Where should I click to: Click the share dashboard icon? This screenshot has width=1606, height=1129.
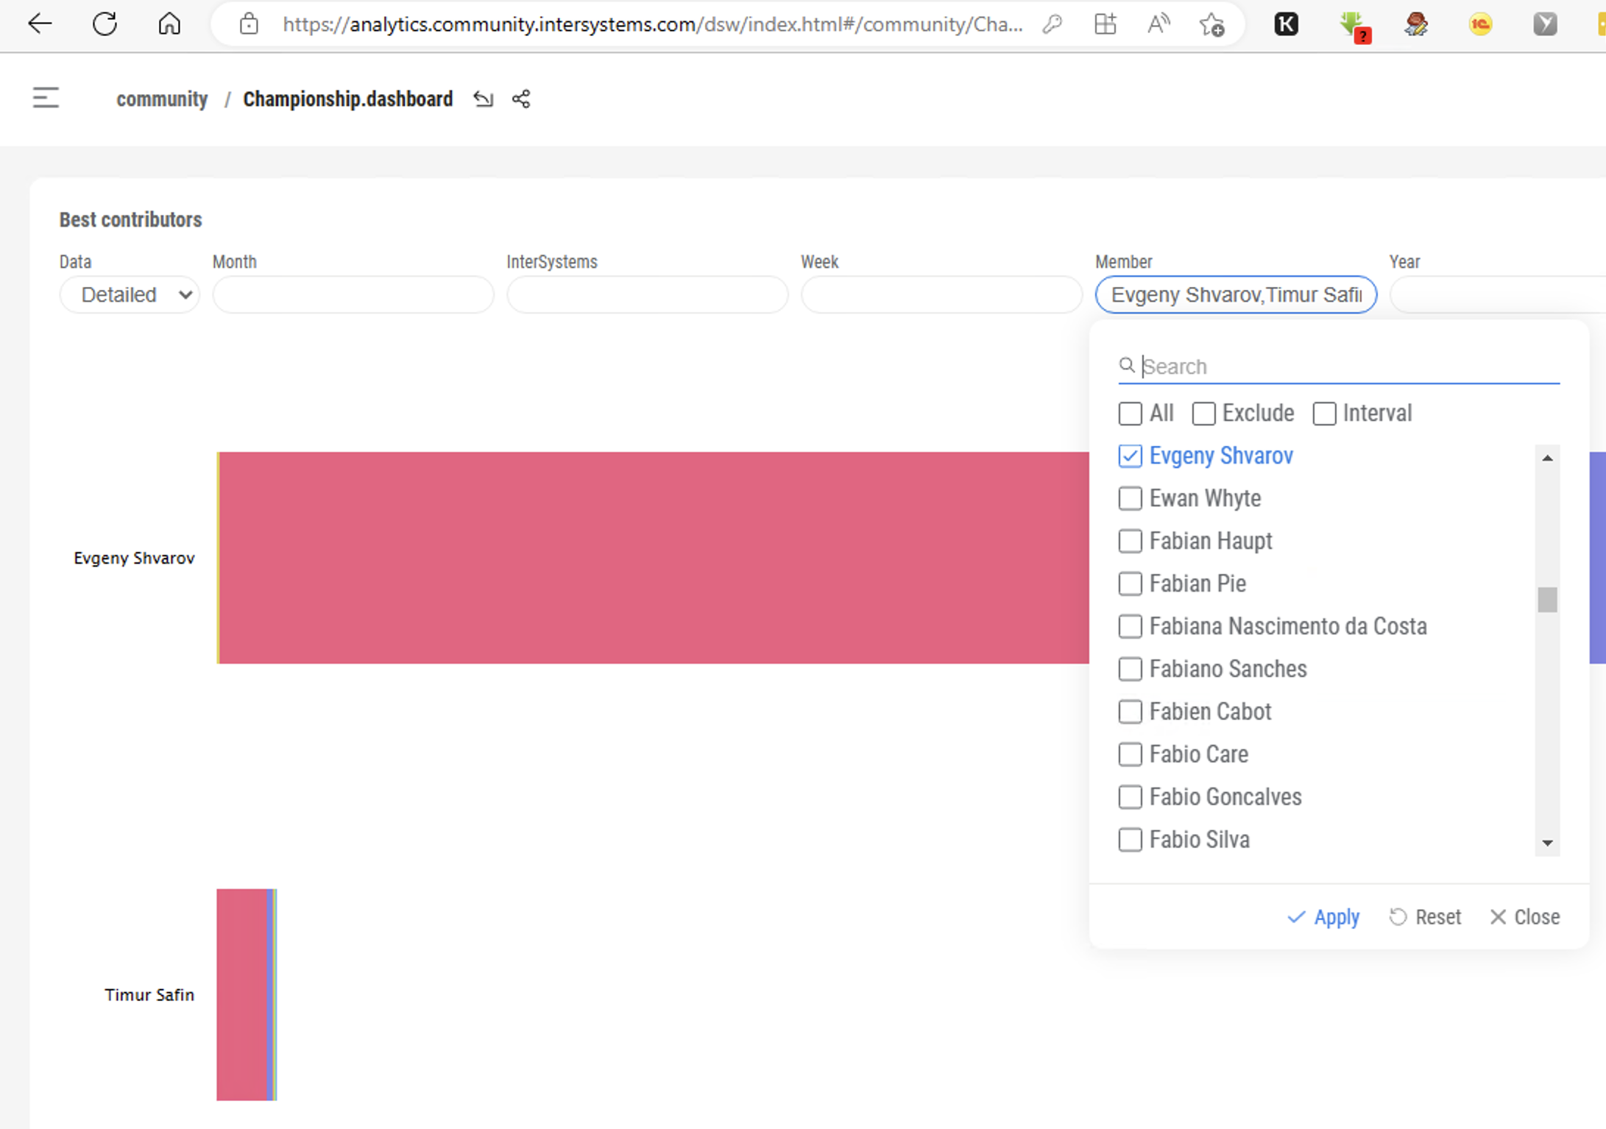coord(521,99)
